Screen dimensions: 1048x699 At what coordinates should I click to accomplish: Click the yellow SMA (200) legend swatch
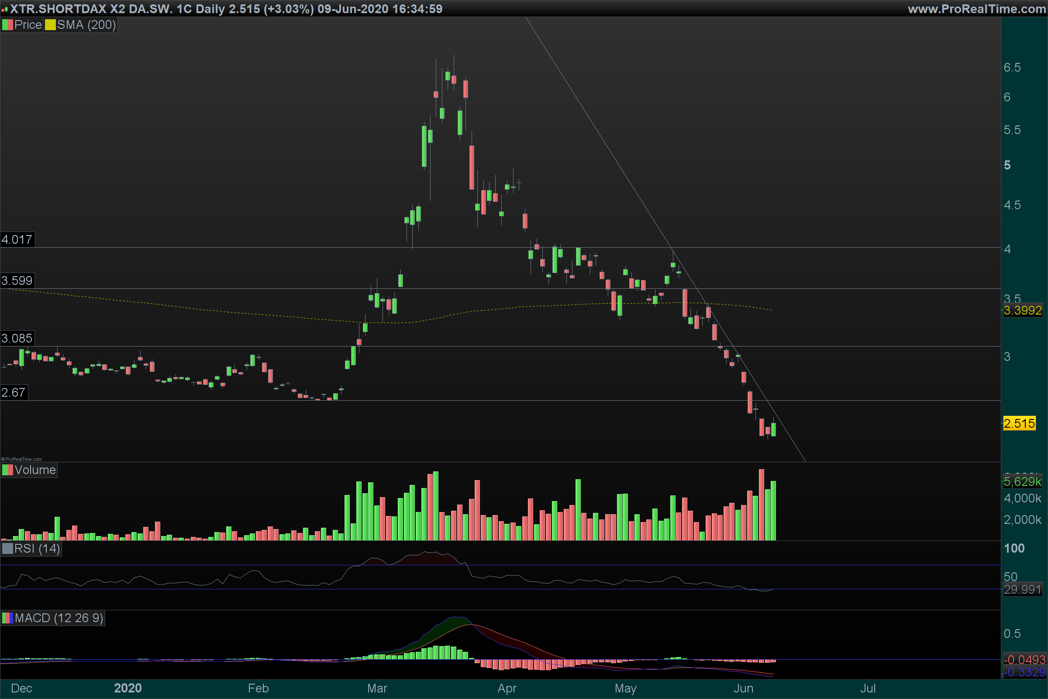pyautogui.click(x=50, y=25)
